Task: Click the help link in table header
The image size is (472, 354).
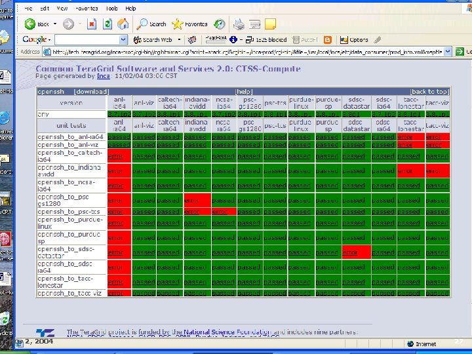Action: [244, 92]
